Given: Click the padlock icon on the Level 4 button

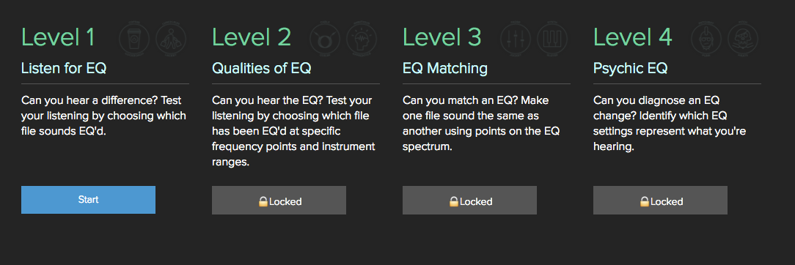Looking at the screenshot, I should click(x=644, y=202).
